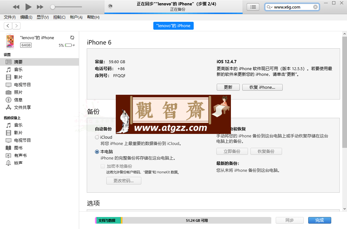Click the 同步 button
Screen dimensions: 347x229
tap(290, 220)
